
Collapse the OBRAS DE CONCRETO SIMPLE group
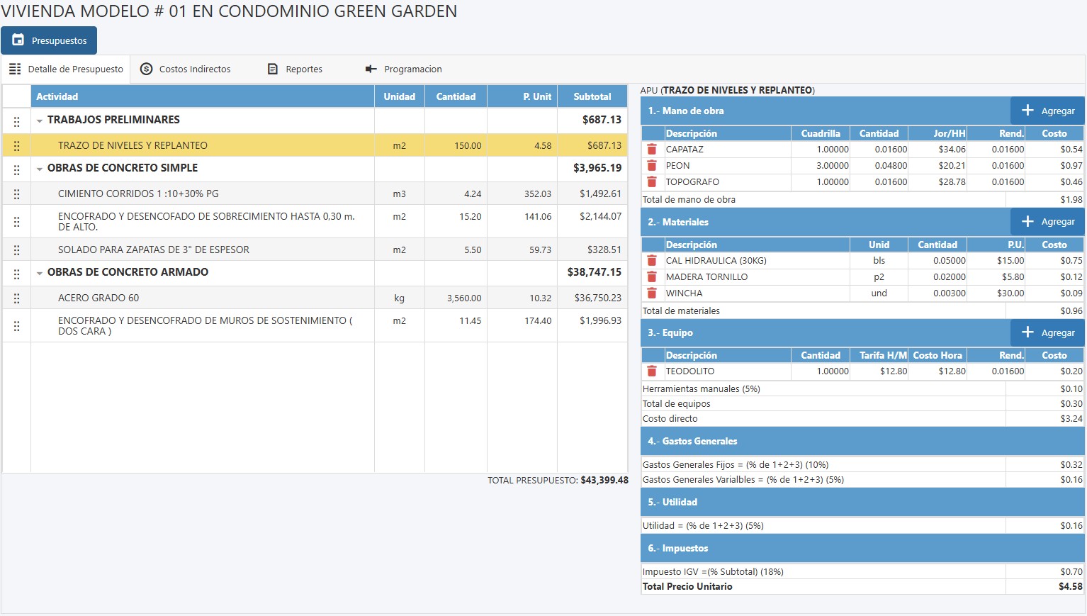tap(40, 169)
